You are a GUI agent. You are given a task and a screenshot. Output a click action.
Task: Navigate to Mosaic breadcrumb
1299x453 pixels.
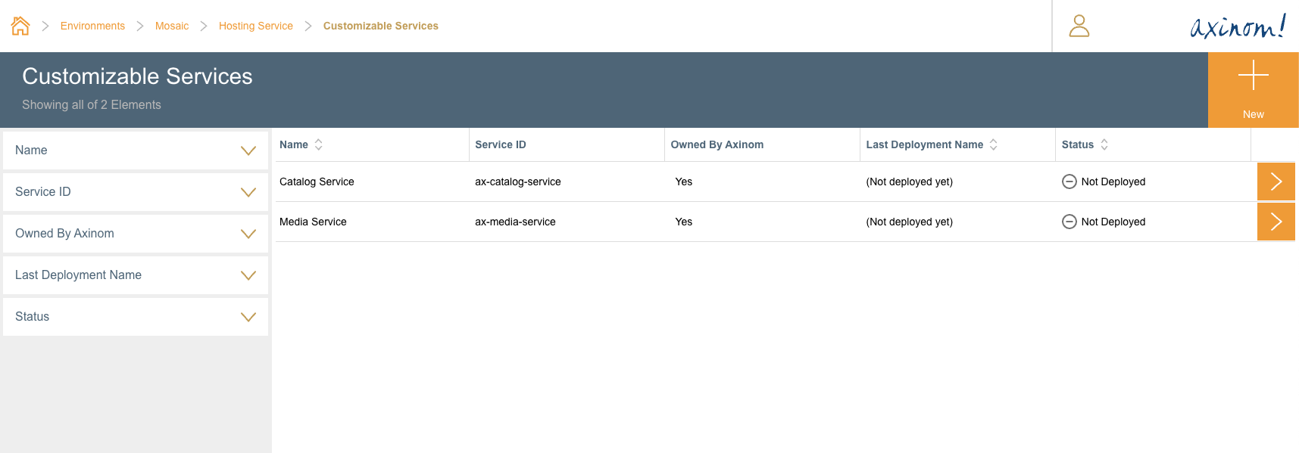tap(172, 26)
